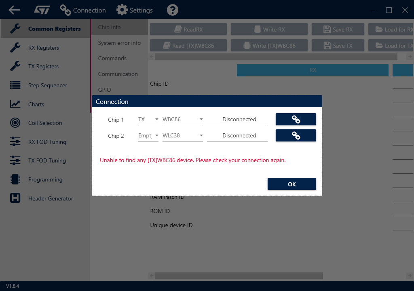Switch to the System error info tab
414x291 pixels.
pyautogui.click(x=119, y=43)
